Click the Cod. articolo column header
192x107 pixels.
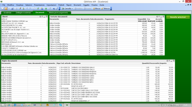click(x=66, y=63)
